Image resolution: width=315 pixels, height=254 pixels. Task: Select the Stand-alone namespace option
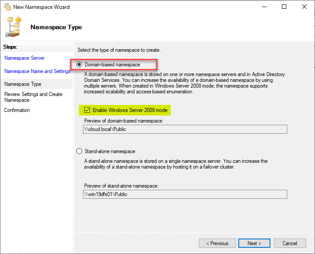coord(79,151)
